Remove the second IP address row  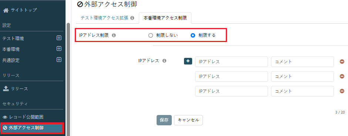342,76
